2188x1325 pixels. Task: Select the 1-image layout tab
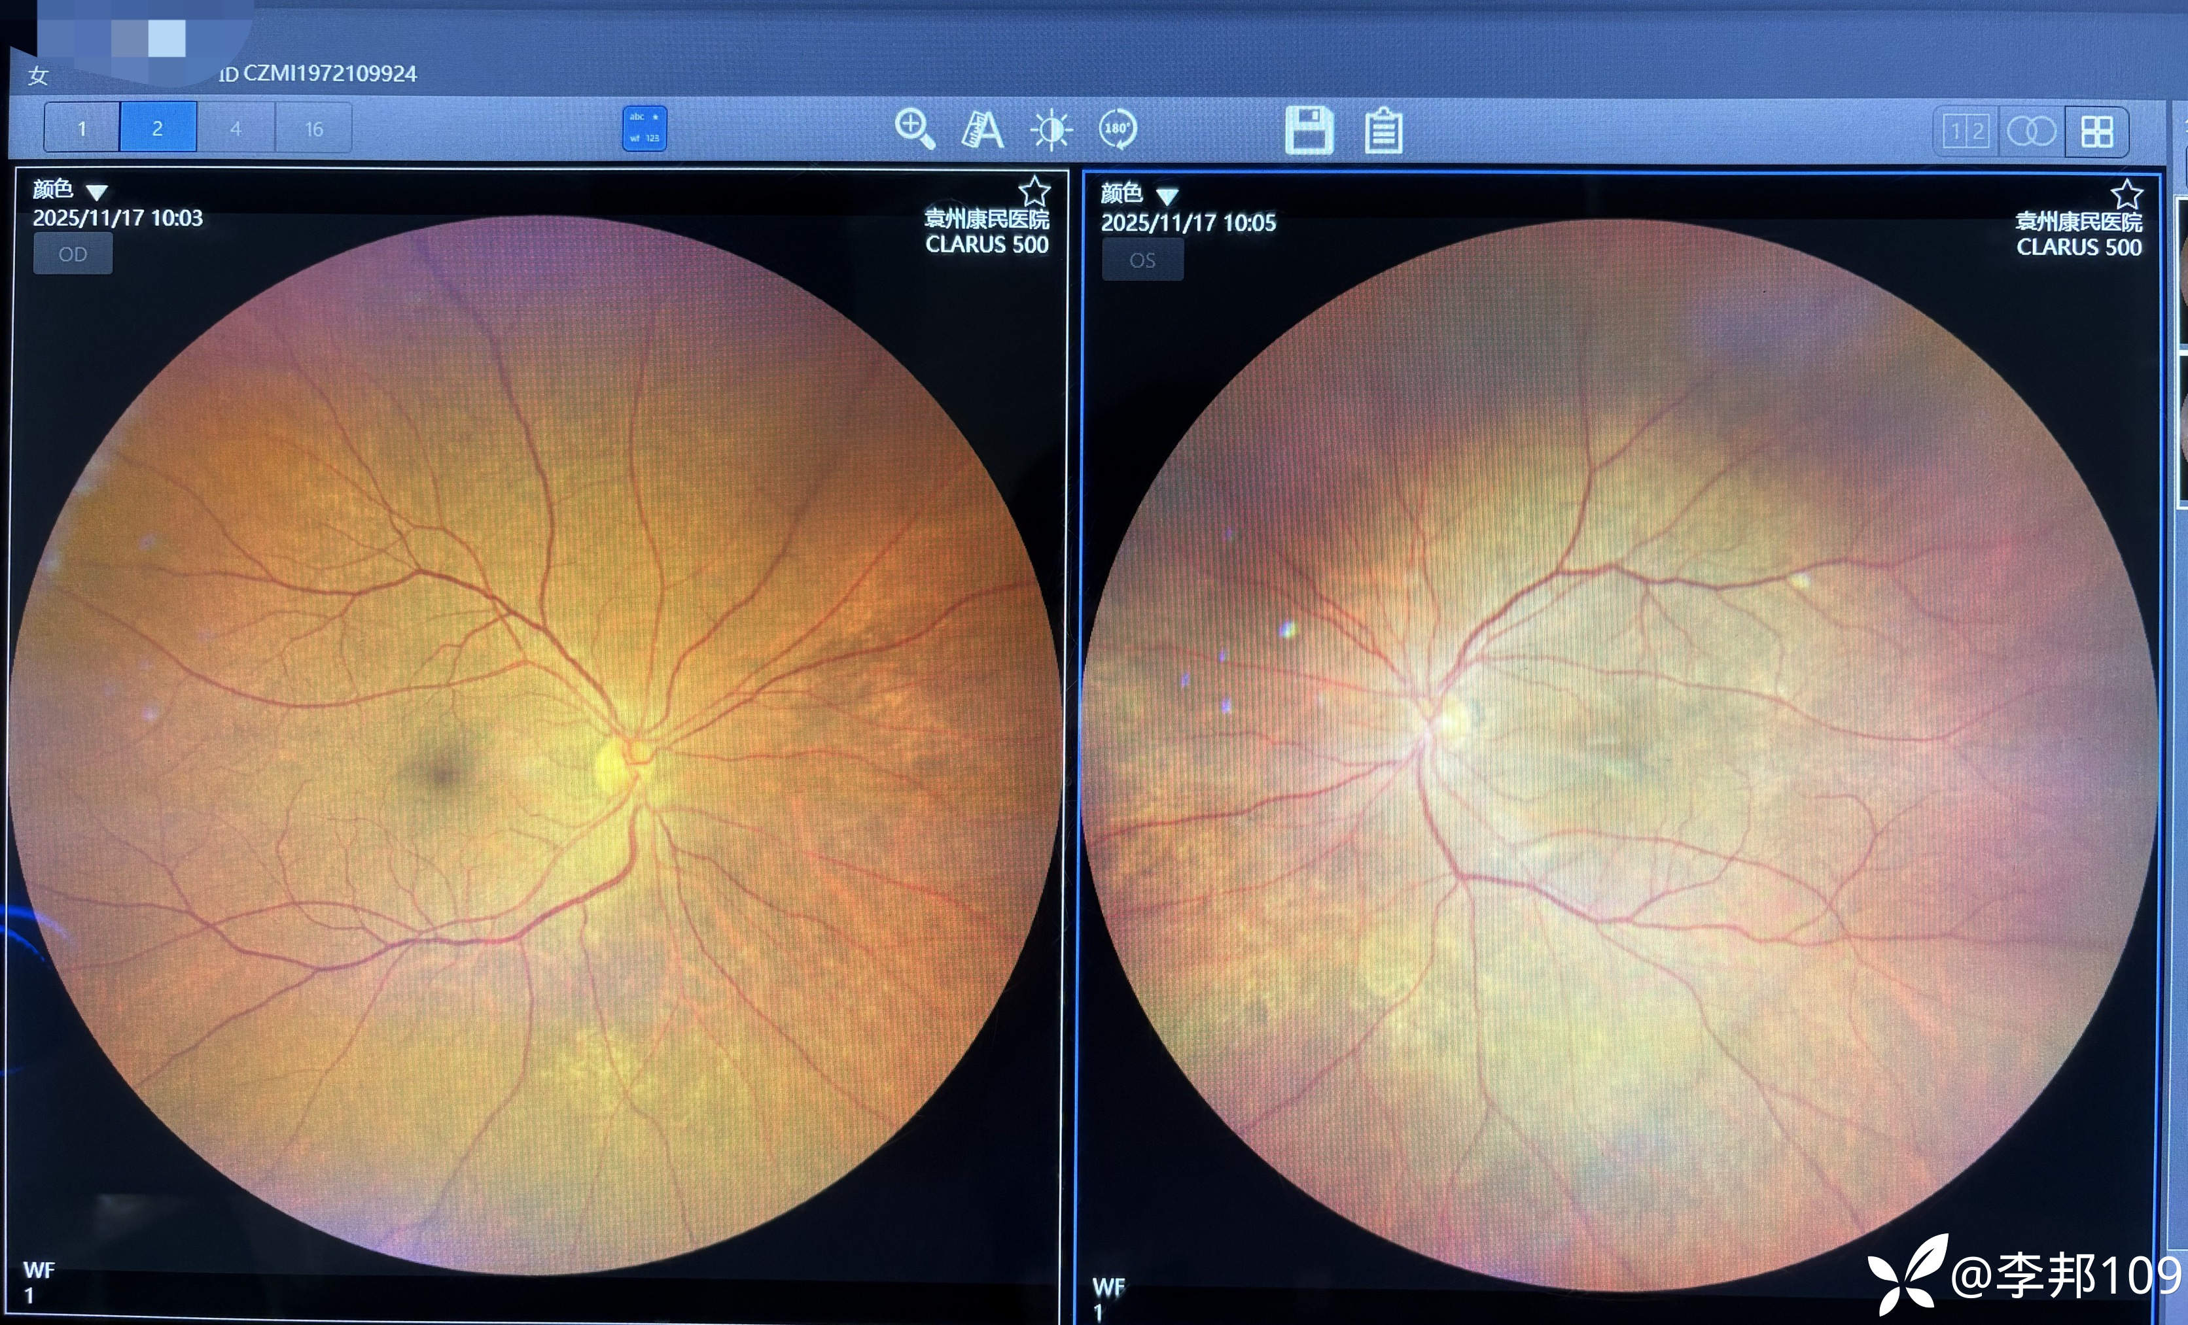coord(82,129)
